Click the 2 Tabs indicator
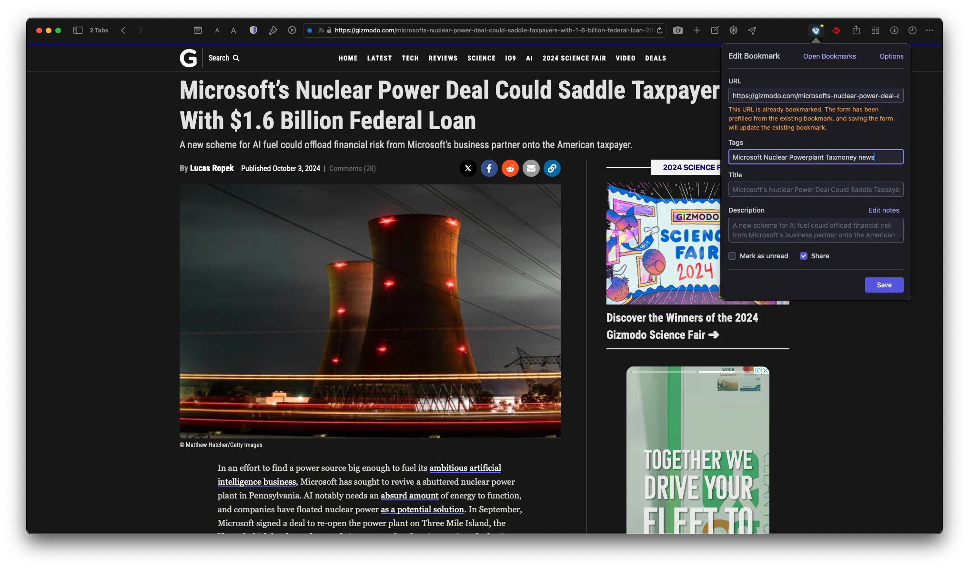 pyautogui.click(x=99, y=30)
